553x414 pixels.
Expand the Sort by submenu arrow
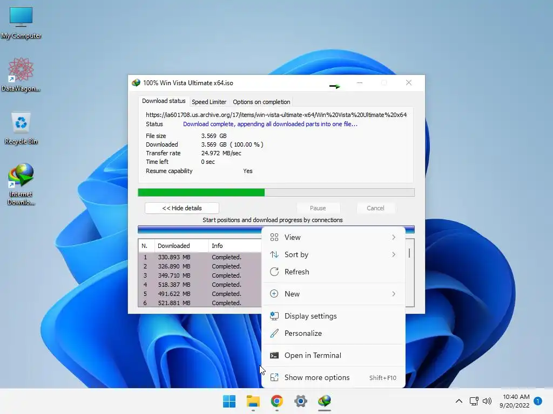(x=394, y=254)
